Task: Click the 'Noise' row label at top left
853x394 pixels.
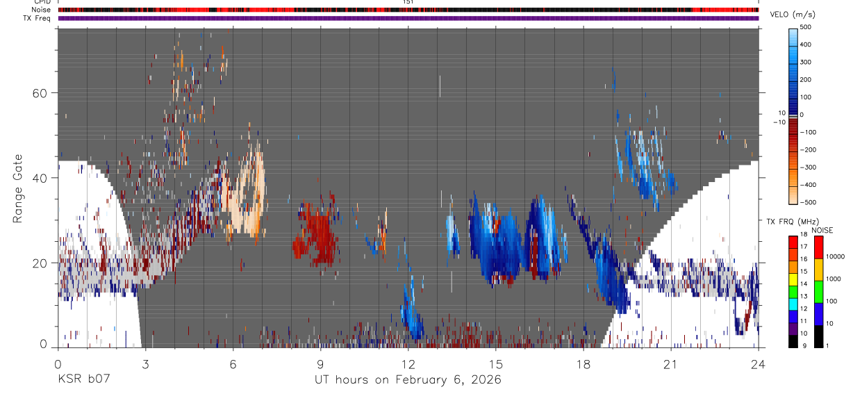Action: point(42,10)
